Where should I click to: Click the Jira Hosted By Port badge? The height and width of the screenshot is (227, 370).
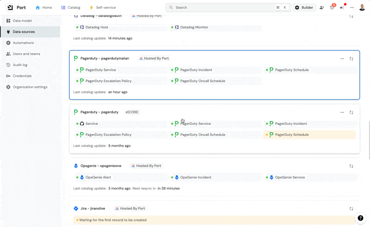click(x=130, y=209)
